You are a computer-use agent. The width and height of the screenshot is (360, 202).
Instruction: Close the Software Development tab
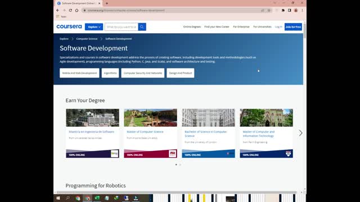pyautogui.click(x=100, y=3)
